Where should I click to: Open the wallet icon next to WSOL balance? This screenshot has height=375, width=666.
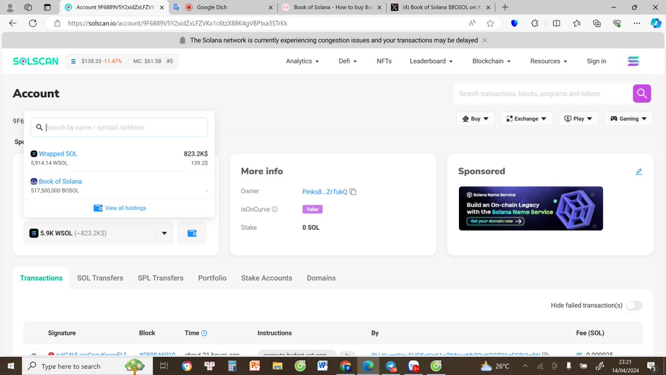point(192,233)
